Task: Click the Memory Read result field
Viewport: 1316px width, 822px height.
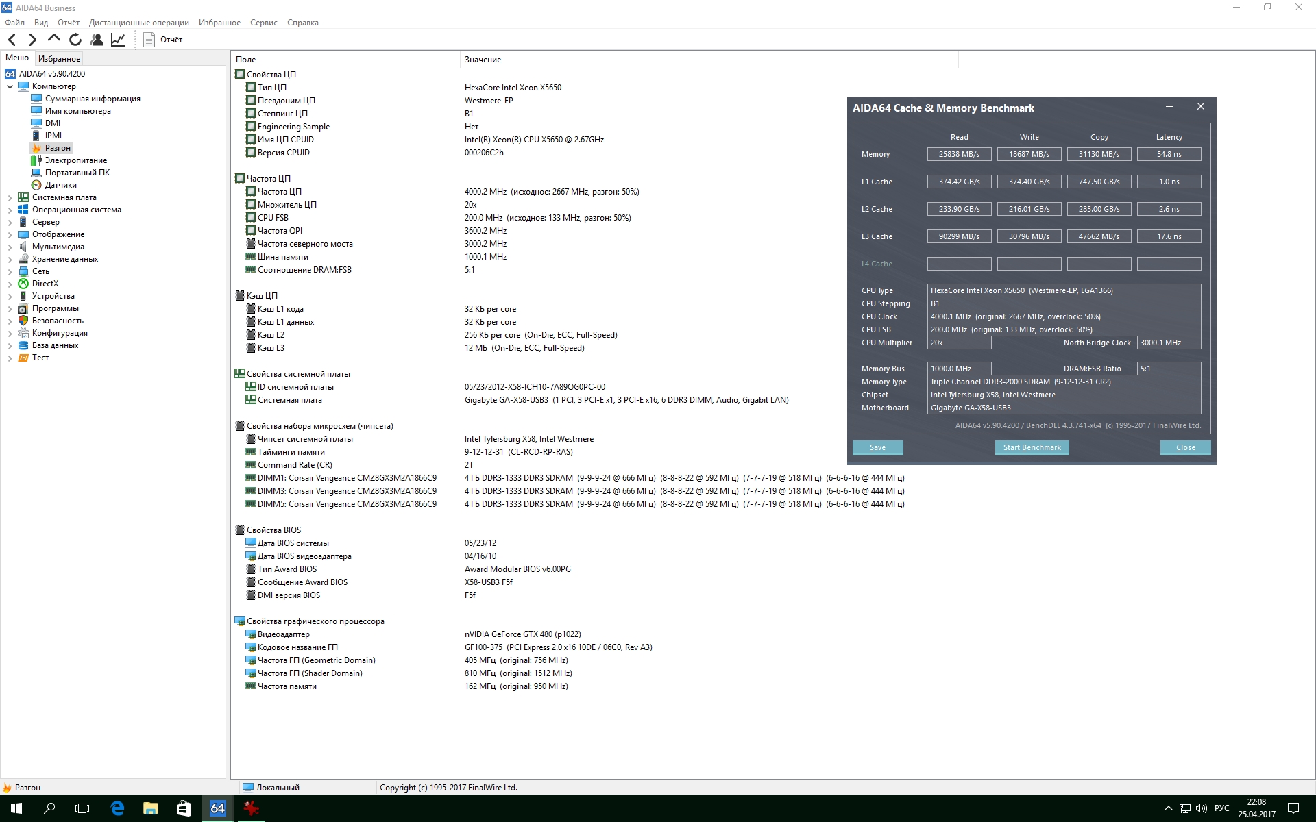Action: click(959, 154)
